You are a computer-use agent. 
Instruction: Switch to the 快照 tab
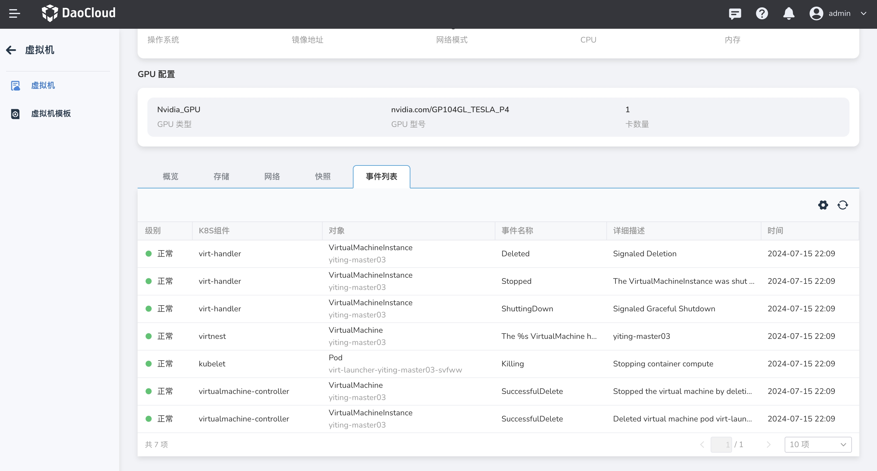[323, 176]
